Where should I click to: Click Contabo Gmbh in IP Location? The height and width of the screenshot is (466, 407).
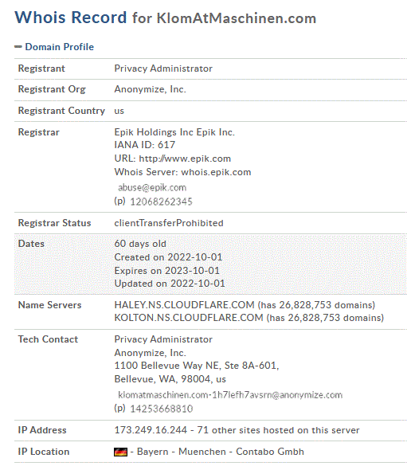click(270, 452)
